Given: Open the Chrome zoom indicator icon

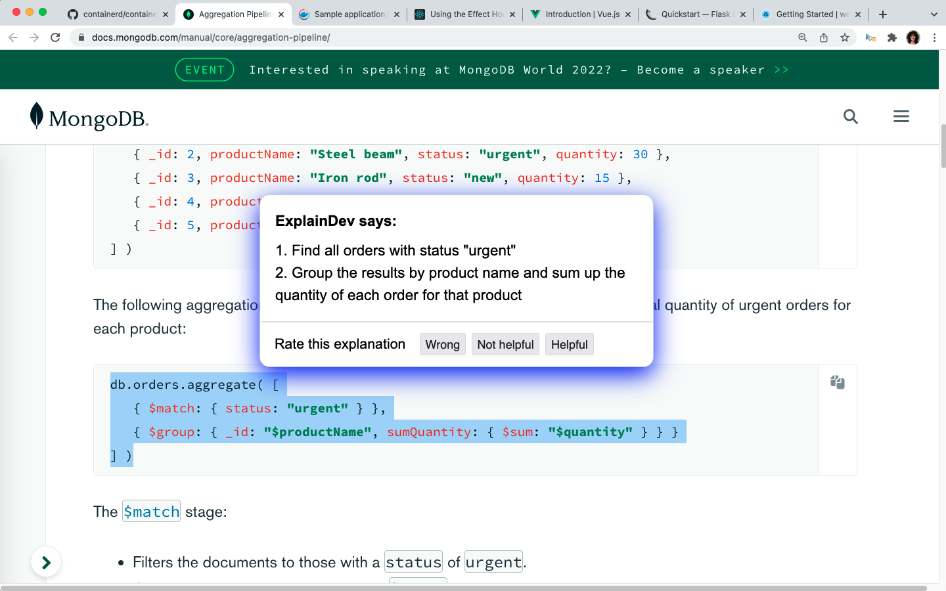Looking at the screenshot, I should click(802, 37).
